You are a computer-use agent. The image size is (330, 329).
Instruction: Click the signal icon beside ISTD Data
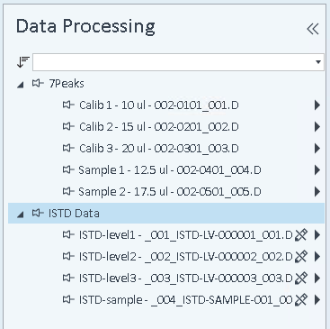pyautogui.click(x=38, y=213)
